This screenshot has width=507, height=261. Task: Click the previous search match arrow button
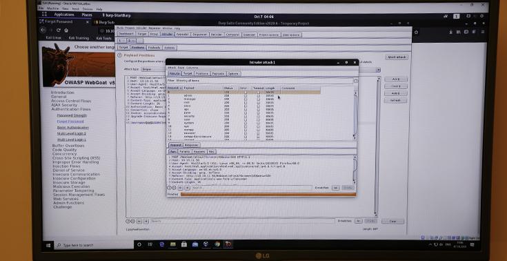181,188
